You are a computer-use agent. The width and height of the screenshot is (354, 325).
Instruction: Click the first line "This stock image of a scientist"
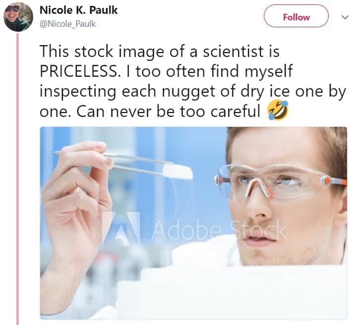coord(159,52)
